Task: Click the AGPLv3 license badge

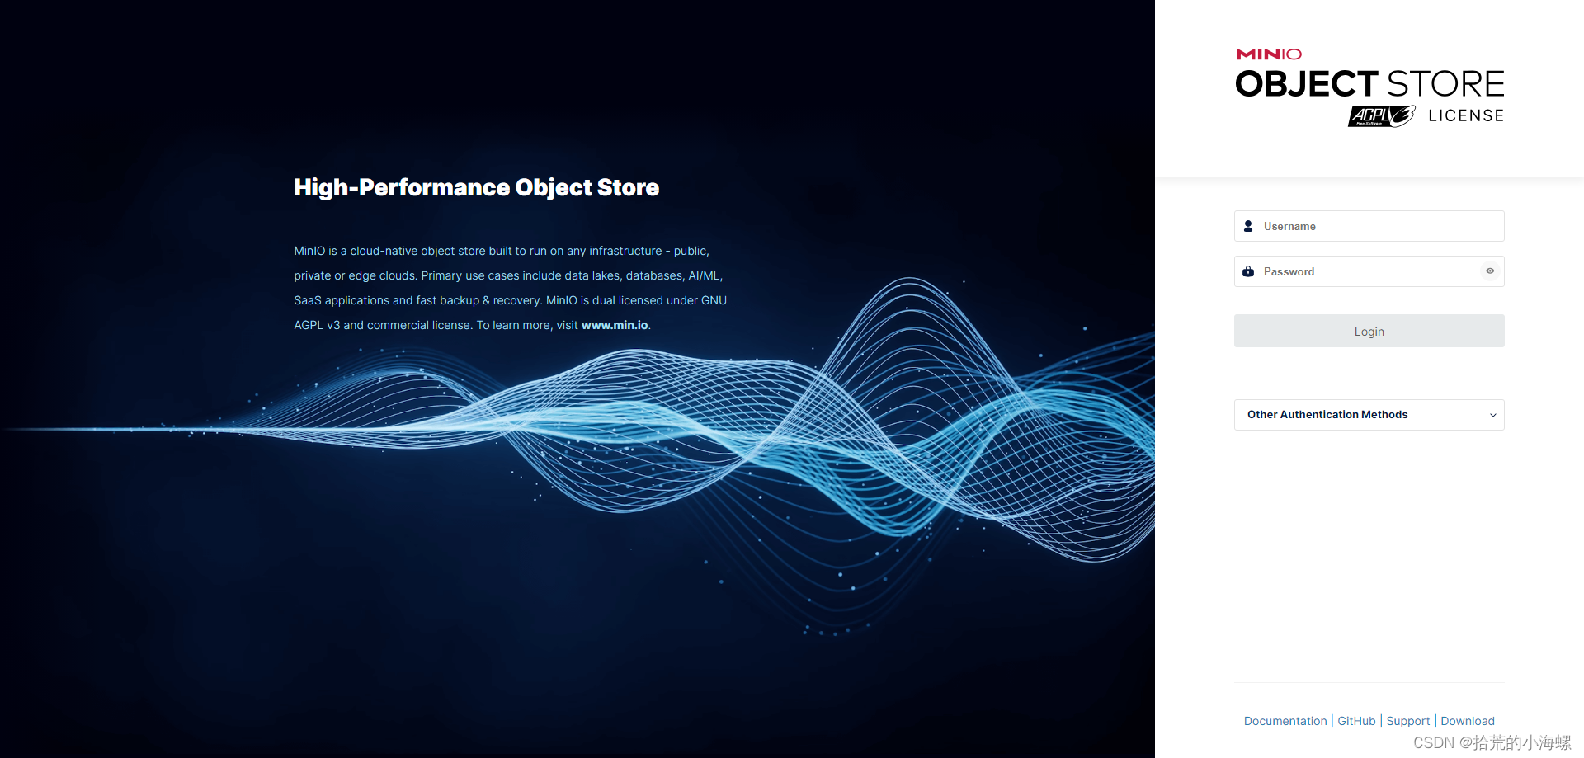Action: click(x=1382, y=116)
